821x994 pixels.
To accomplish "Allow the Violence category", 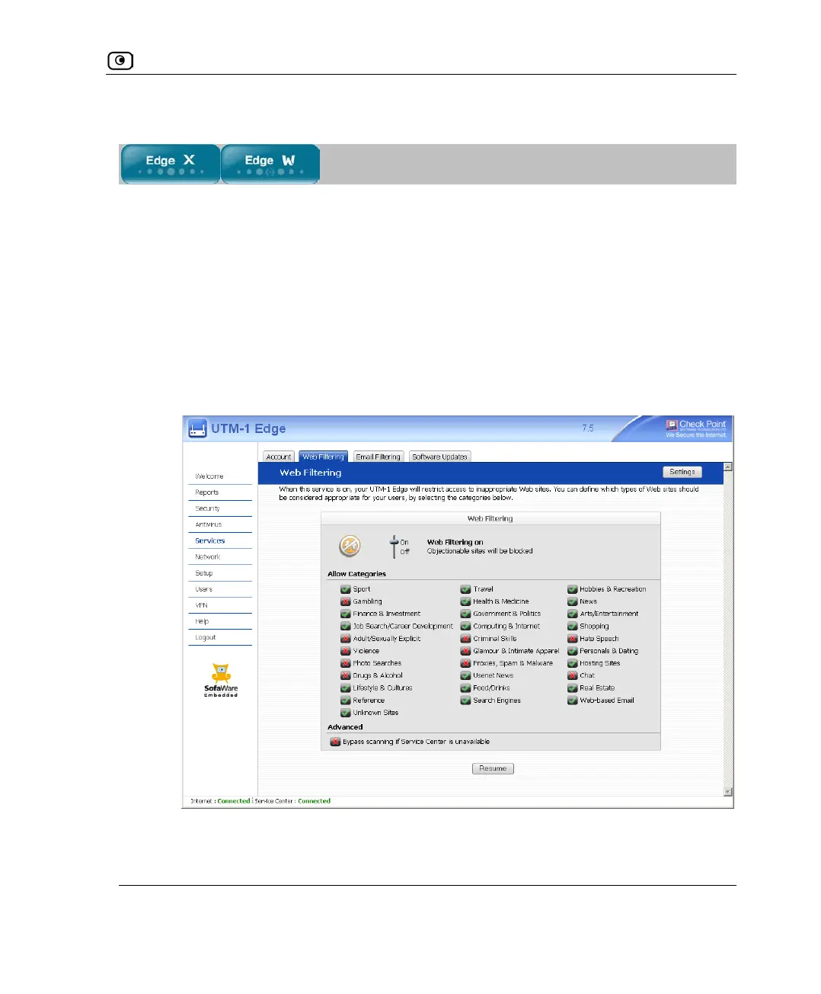I will pyautogui.click(x=345, y=651).
